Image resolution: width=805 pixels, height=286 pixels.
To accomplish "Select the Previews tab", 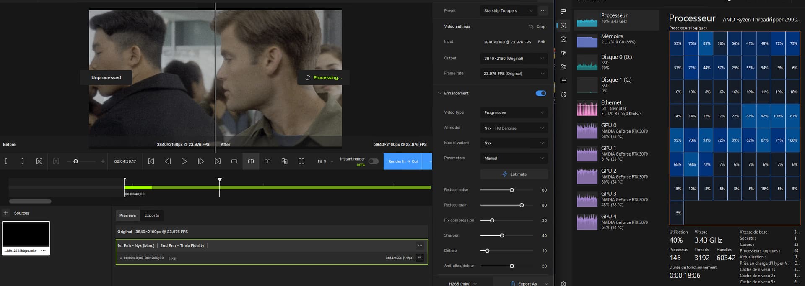I will [x=127, y=215].
